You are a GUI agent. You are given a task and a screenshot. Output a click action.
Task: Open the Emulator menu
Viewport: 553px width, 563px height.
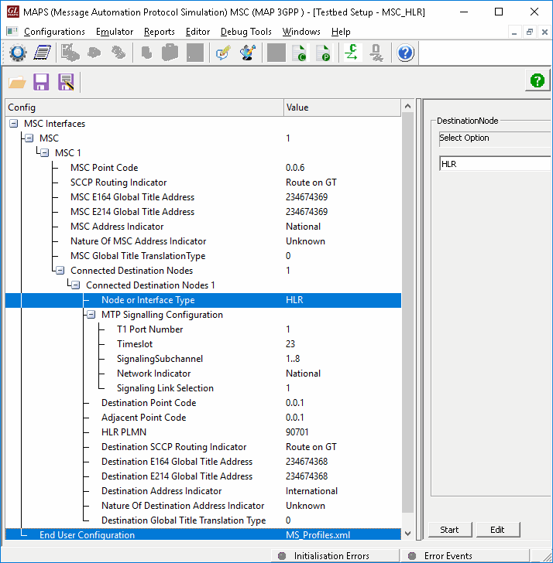(x=115, y=32)
